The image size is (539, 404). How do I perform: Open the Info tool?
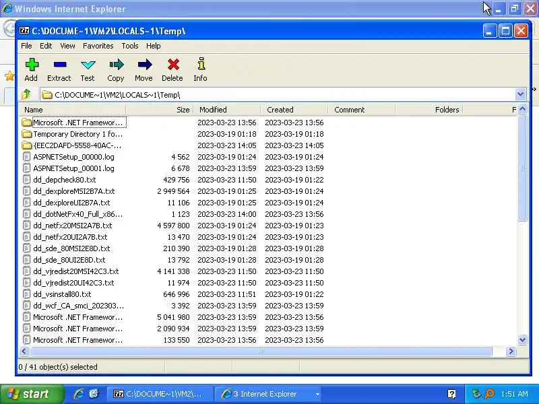(201, 64)
